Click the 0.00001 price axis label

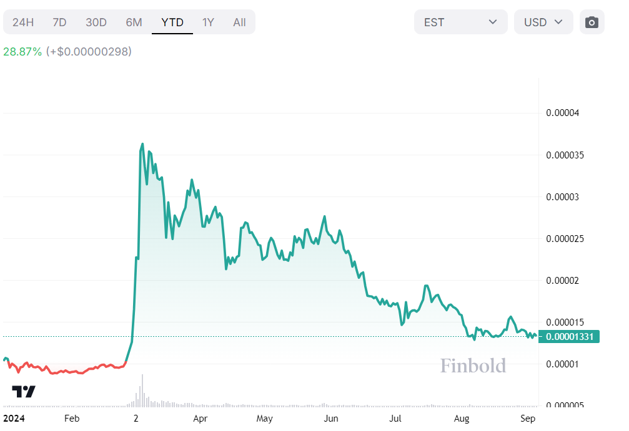coord(562,364)
